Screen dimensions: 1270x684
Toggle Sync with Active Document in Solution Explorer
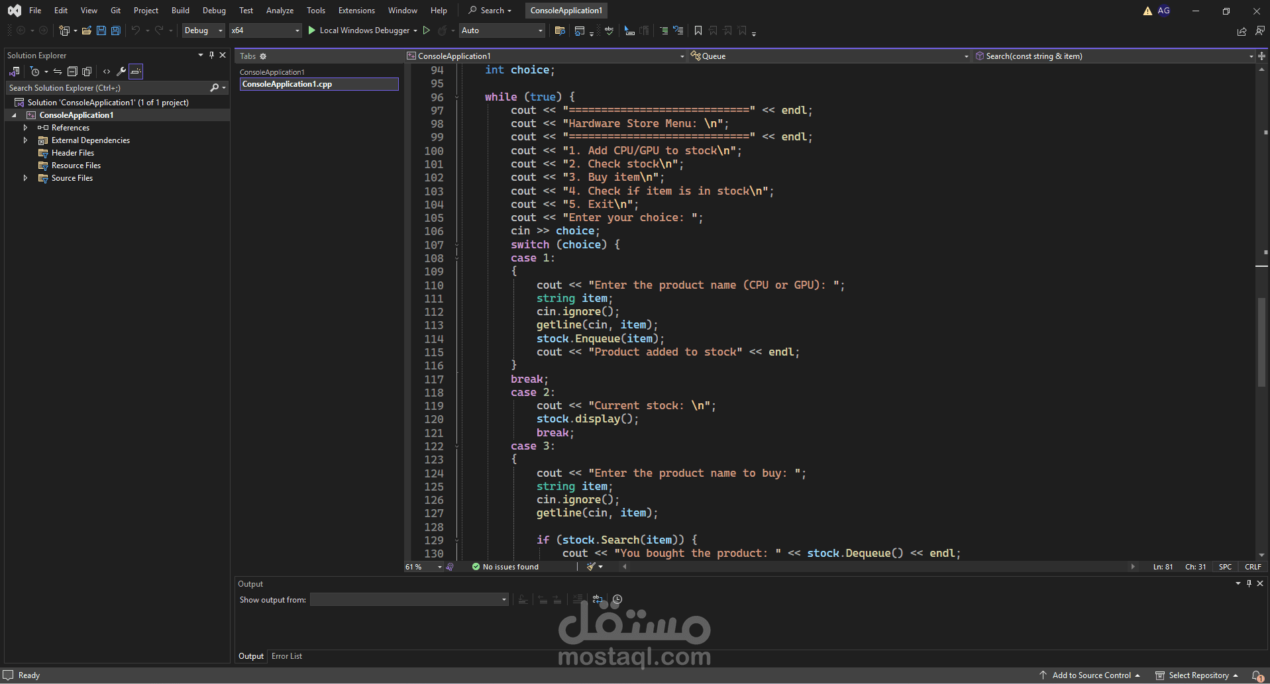(x=58, y=72)
